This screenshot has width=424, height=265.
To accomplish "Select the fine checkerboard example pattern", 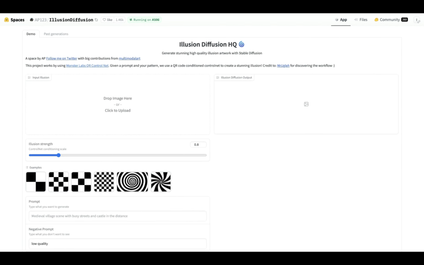I will [104, 182].
